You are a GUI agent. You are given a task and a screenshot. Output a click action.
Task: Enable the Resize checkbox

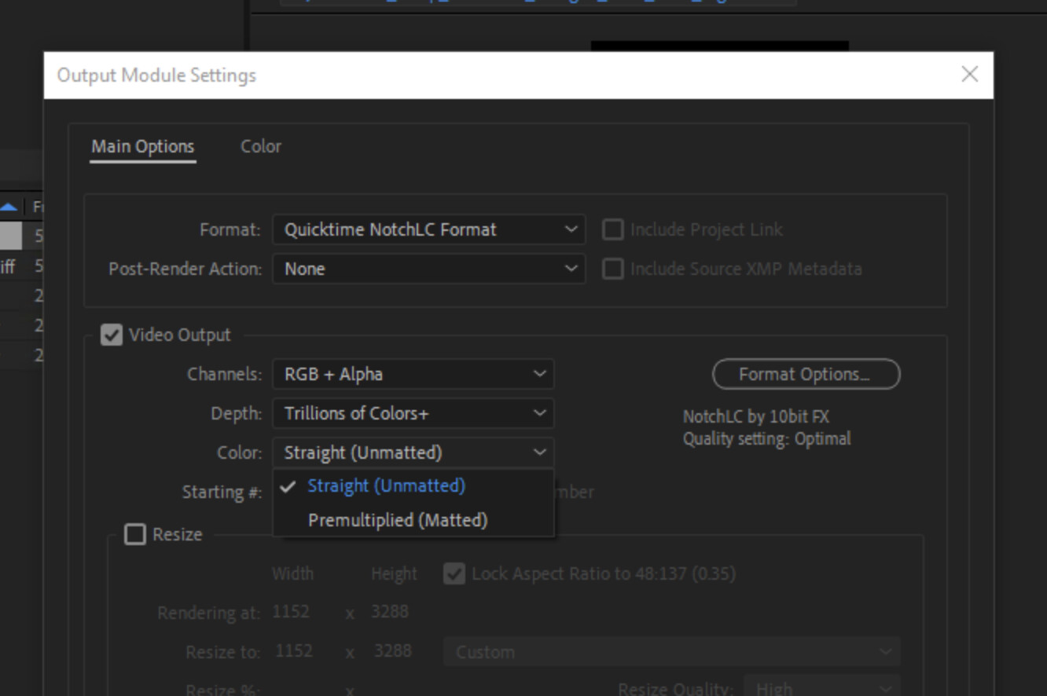(135, 535)
